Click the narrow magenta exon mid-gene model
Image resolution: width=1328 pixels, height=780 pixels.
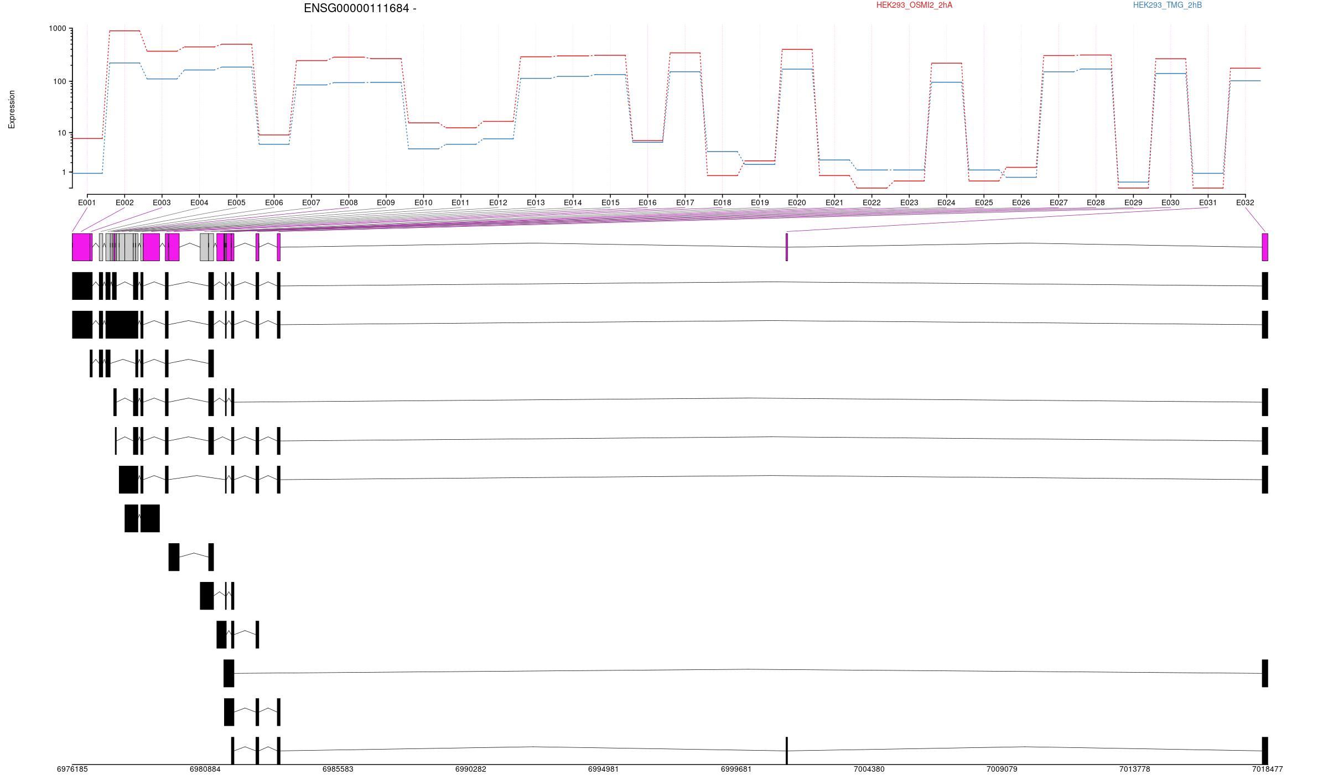tap(787, 247)
